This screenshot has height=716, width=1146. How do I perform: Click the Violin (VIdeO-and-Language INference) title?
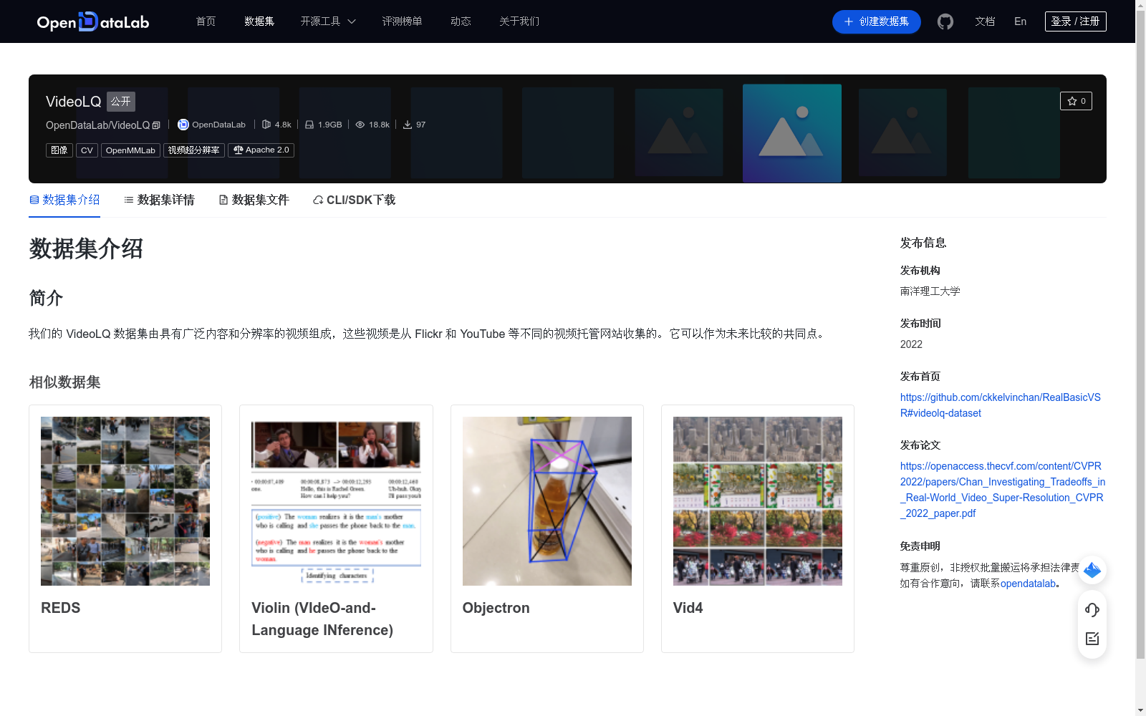pyautogui.click(x=322, y=619)
